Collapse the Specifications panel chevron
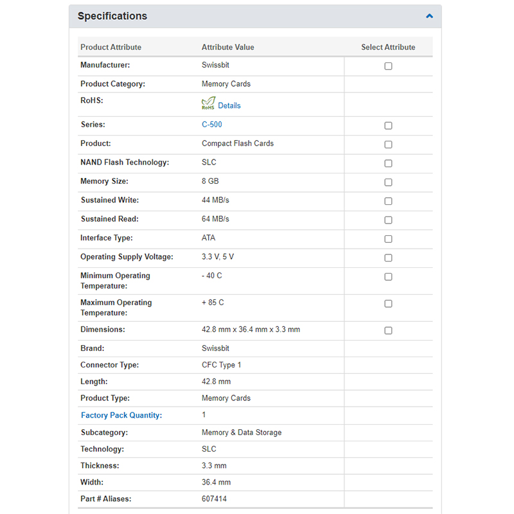This screenshot has width=514, height=514. point(429,16)
